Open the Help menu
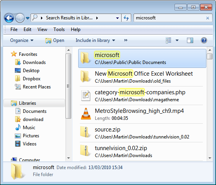This screenshot has height=185, width=216. (75, 29)
